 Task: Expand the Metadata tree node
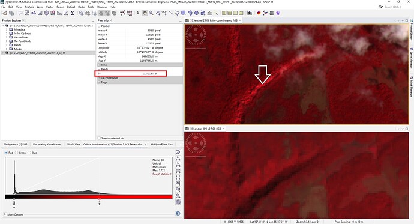(7, 29)
